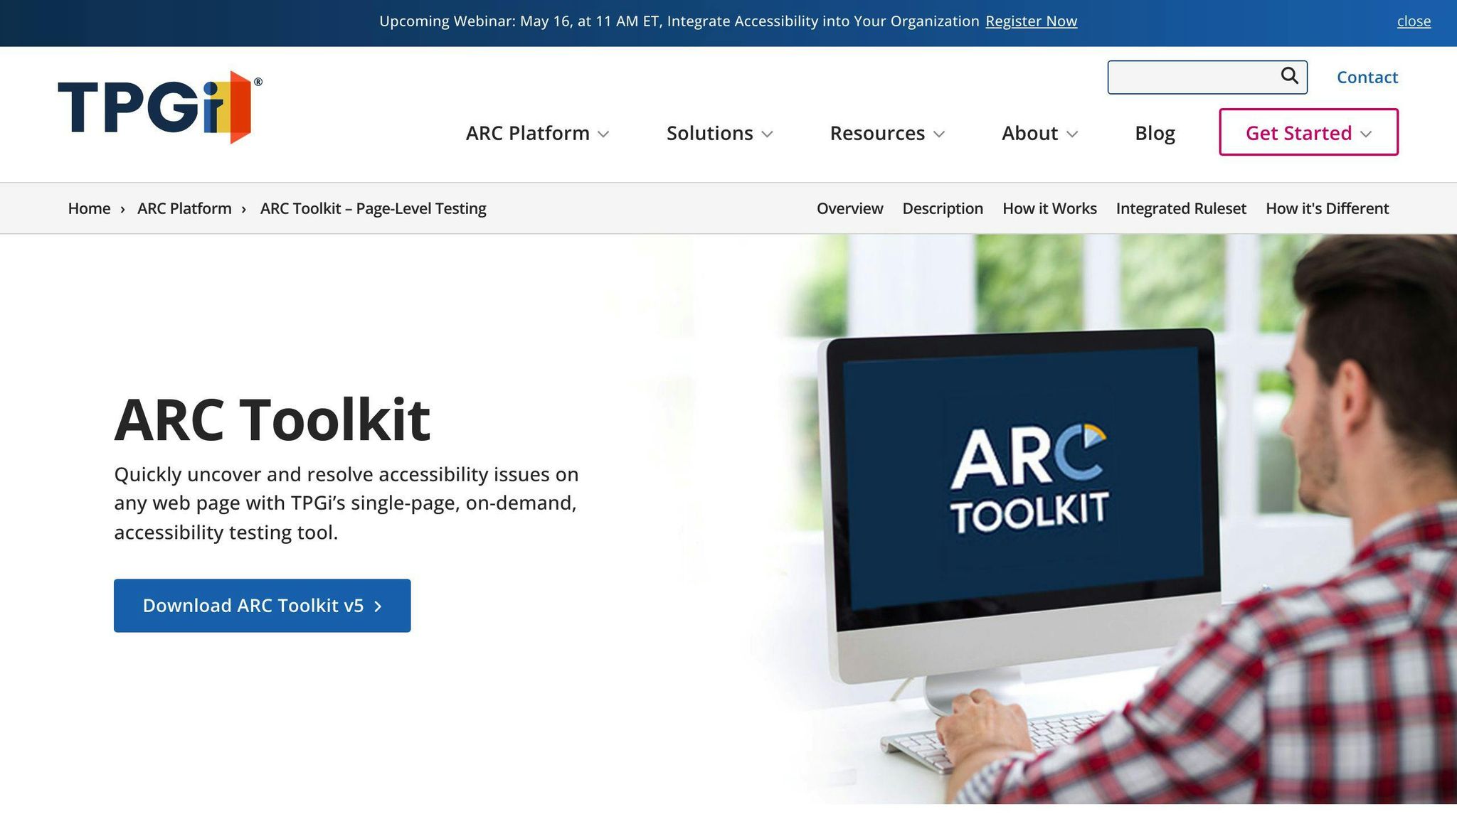The image size is (1457, 819).
Task: Click ARC Toolkit – Page-Level Testing breadcrumb
Action: 373,208
